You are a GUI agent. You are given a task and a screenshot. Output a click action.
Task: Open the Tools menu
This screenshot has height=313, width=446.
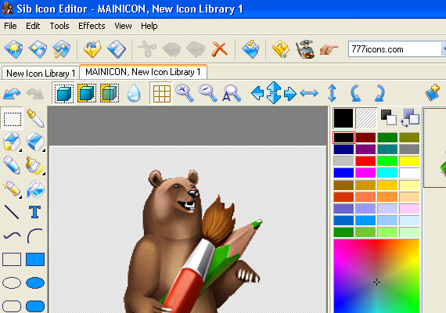[59, 26]
